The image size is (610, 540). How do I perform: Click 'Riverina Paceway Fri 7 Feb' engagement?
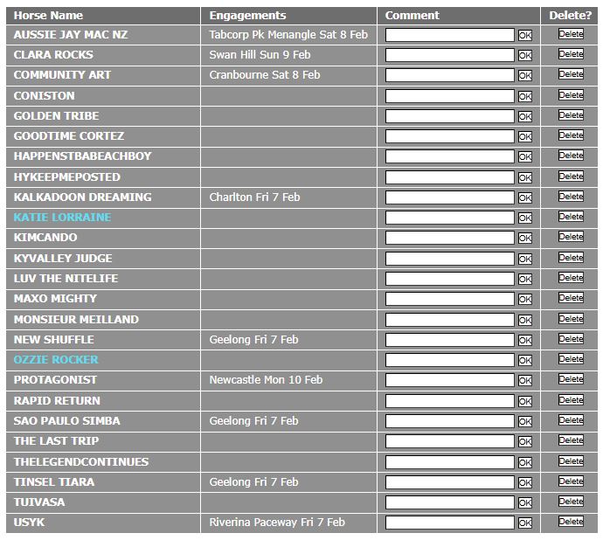coord(277,523)
